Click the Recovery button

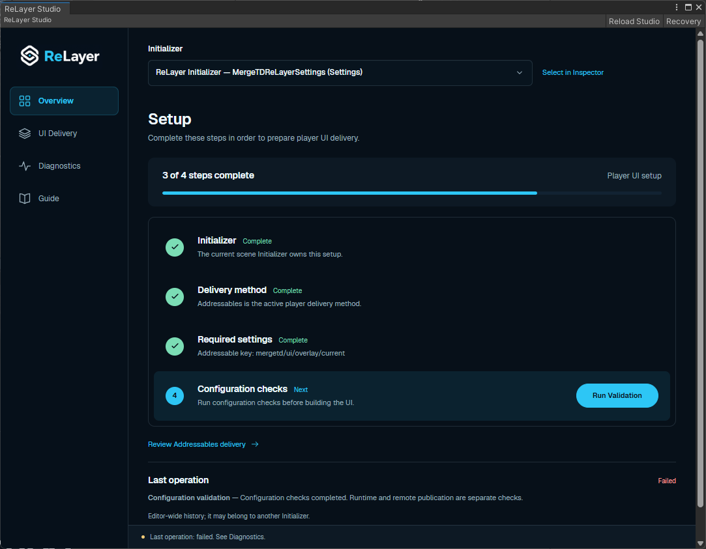683,21
